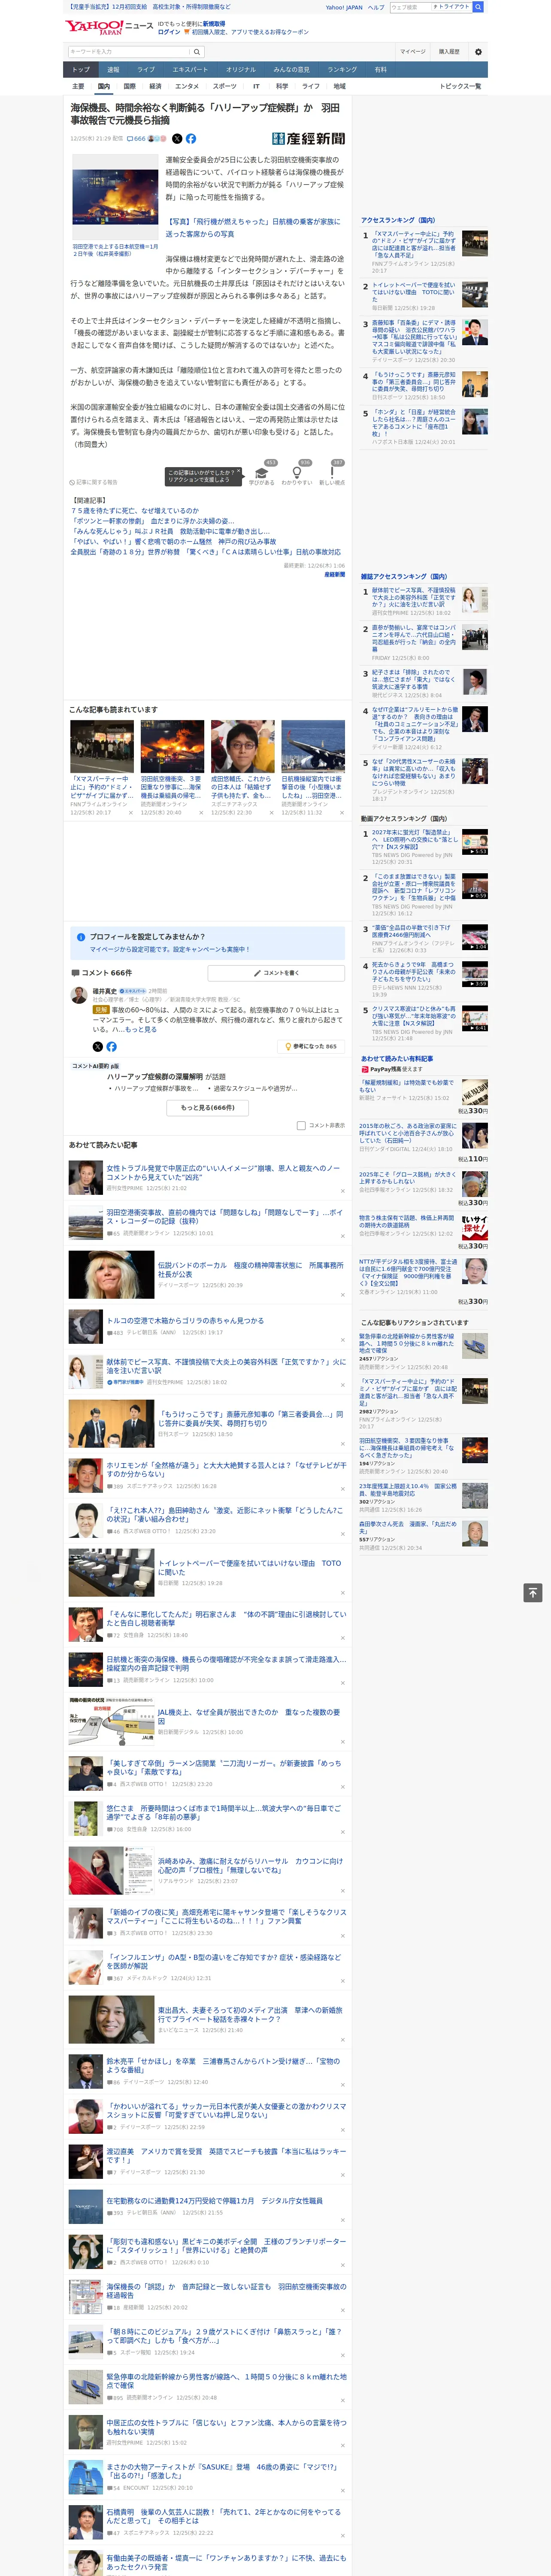Open 【写真】「飛行機が燃えちゃった」 link
The width and height of the screenshot is (551, 2576).
click(253, 227)
